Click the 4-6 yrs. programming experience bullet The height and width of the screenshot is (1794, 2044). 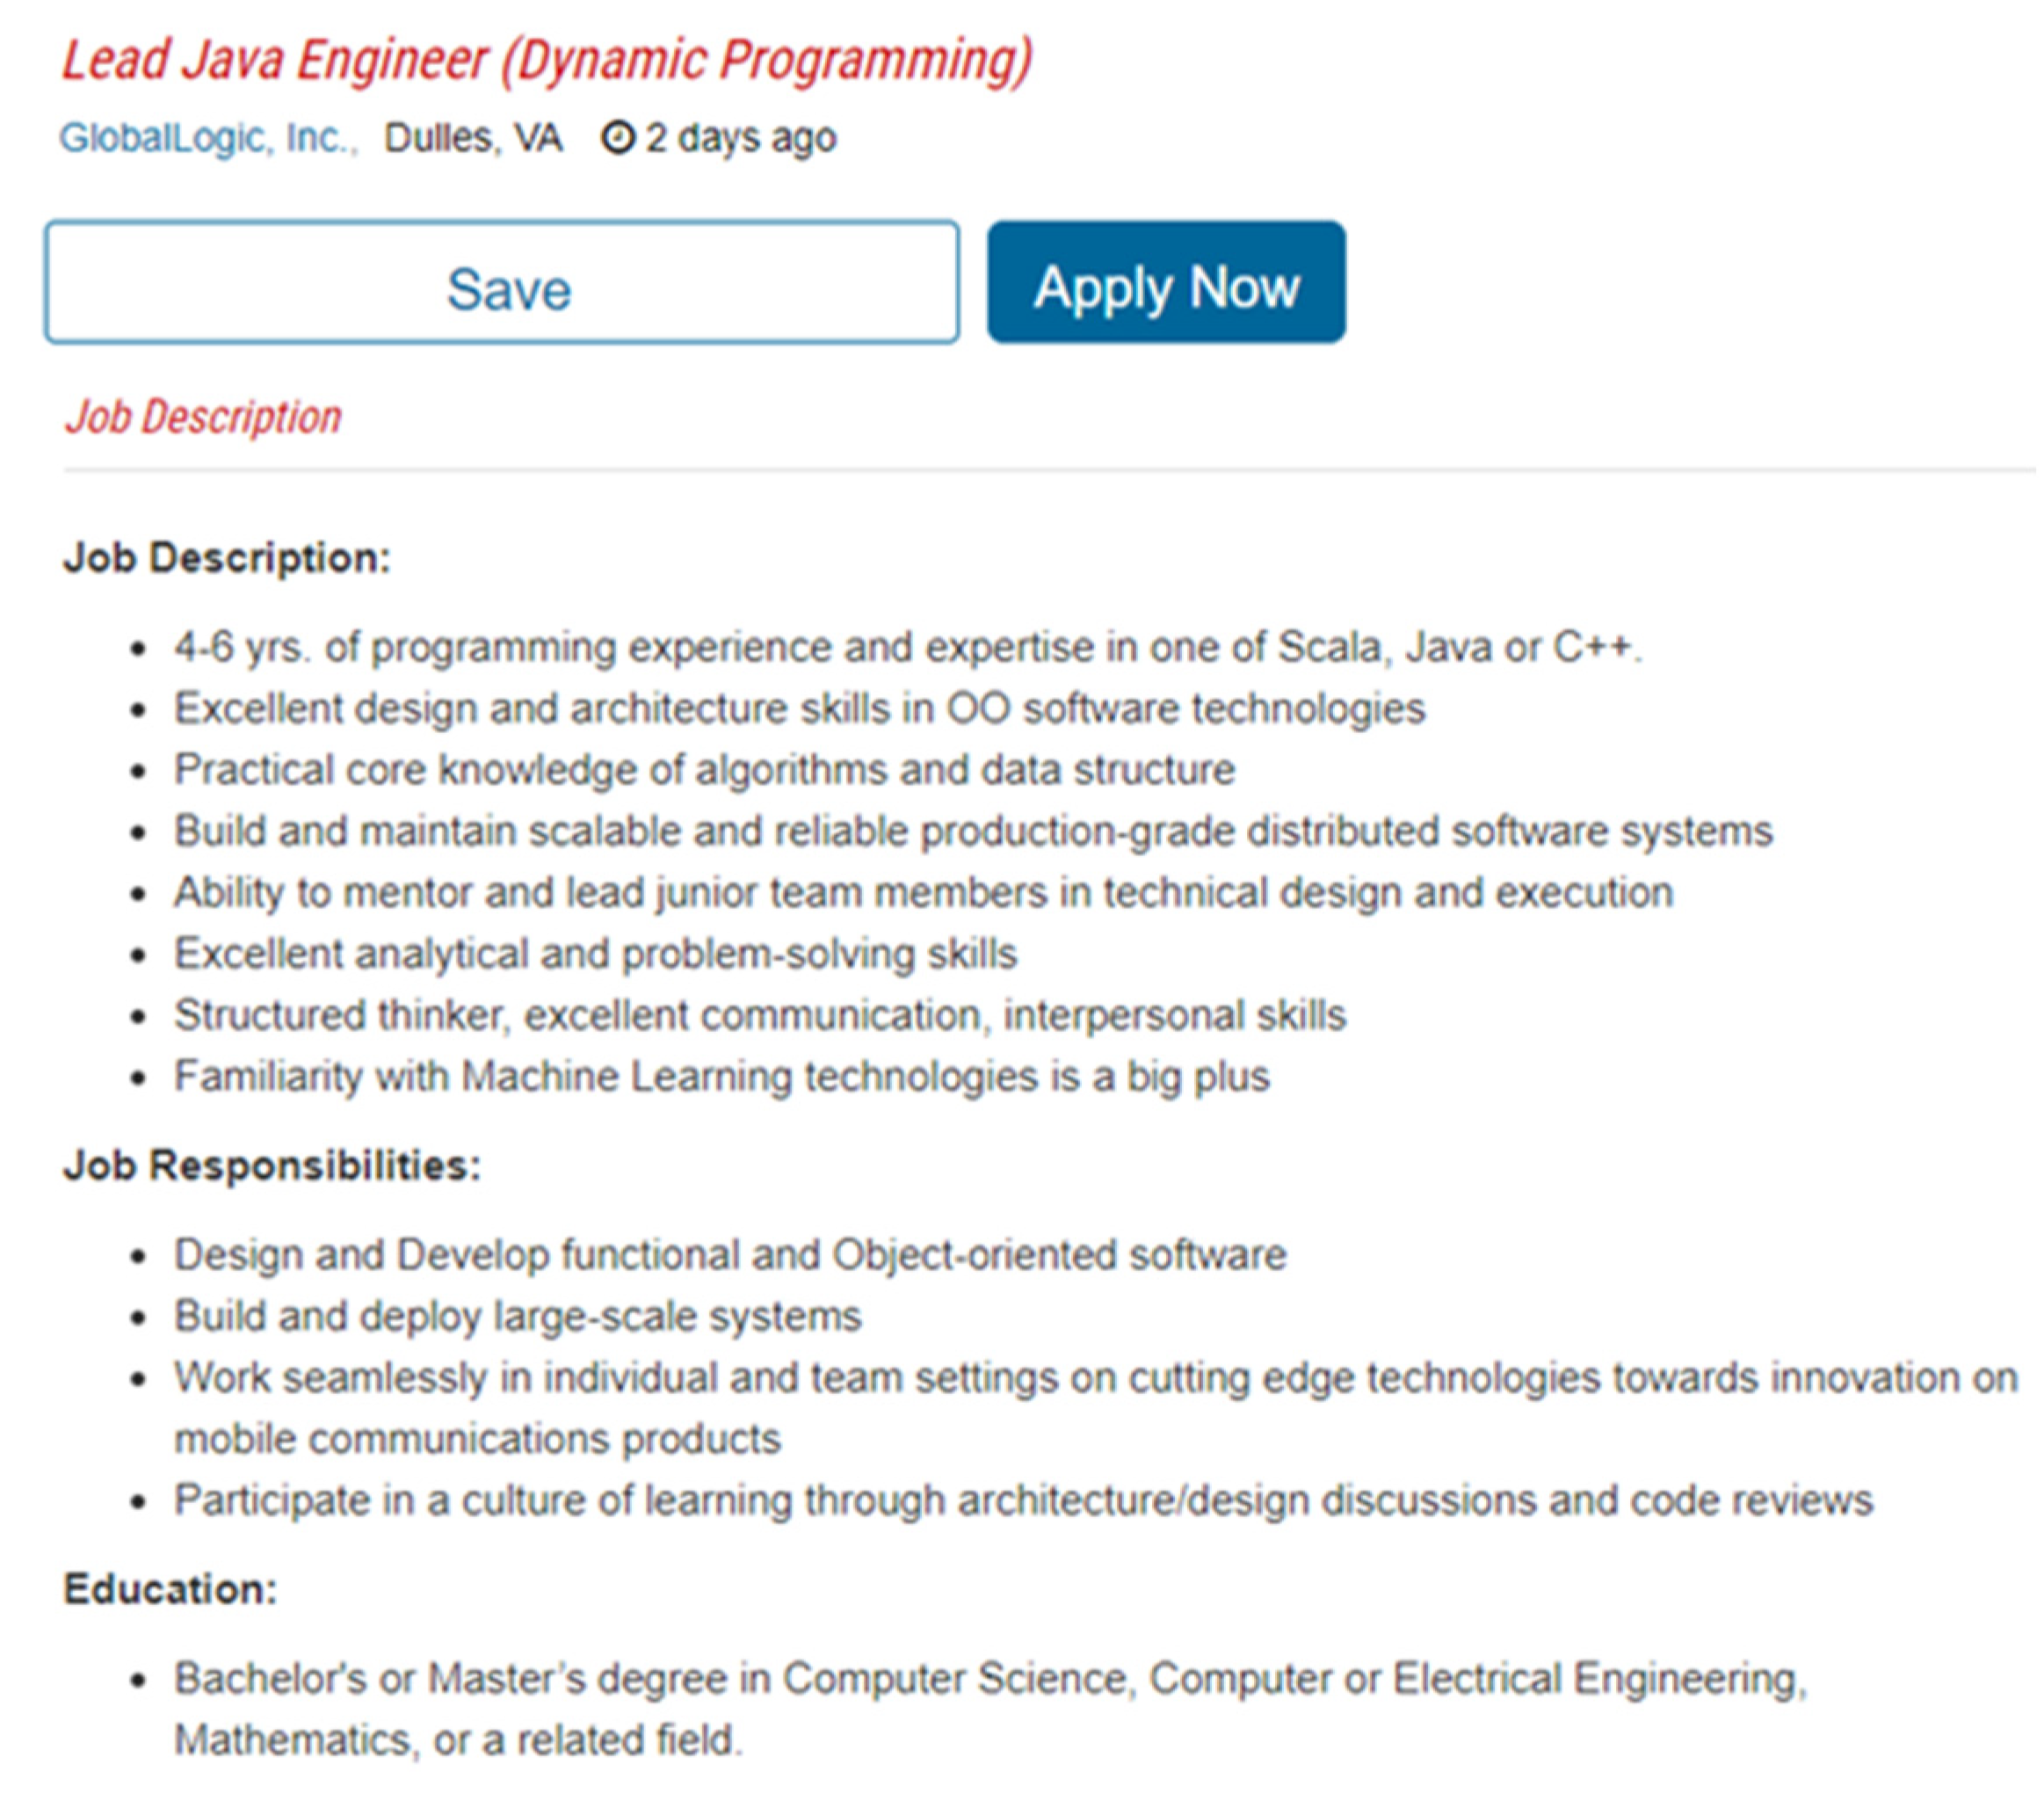[907, 647]
